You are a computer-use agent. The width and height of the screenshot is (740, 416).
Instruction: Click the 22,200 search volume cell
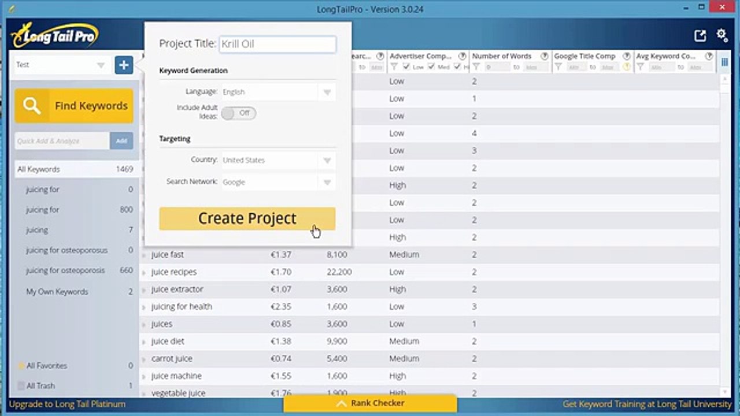(x=339, y=272)
